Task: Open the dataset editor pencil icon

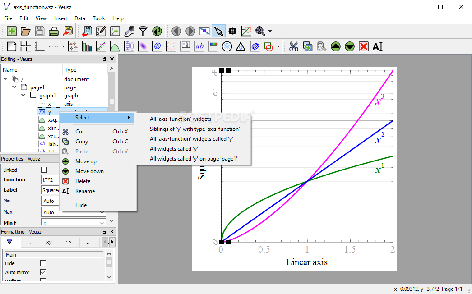Action: coord(101,31)
